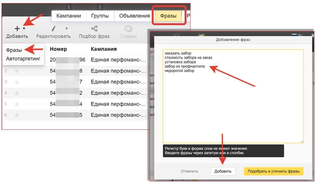This screenshot has width=318, height=185.
Task: Click inside the phrases text area
Action: coord(233,104)
